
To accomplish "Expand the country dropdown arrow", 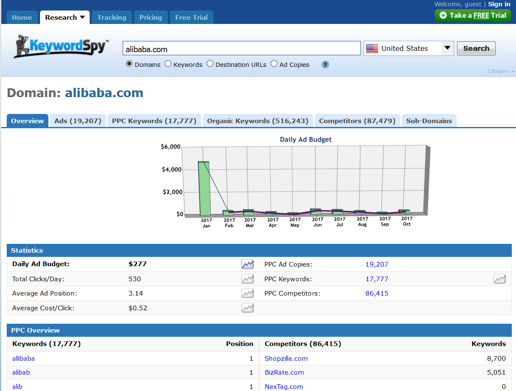I will coord(447,48).
